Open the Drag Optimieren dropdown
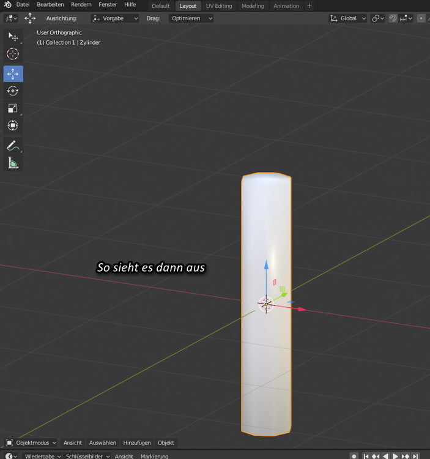Screen dimensions: 430x459 (x=191, y=18)
